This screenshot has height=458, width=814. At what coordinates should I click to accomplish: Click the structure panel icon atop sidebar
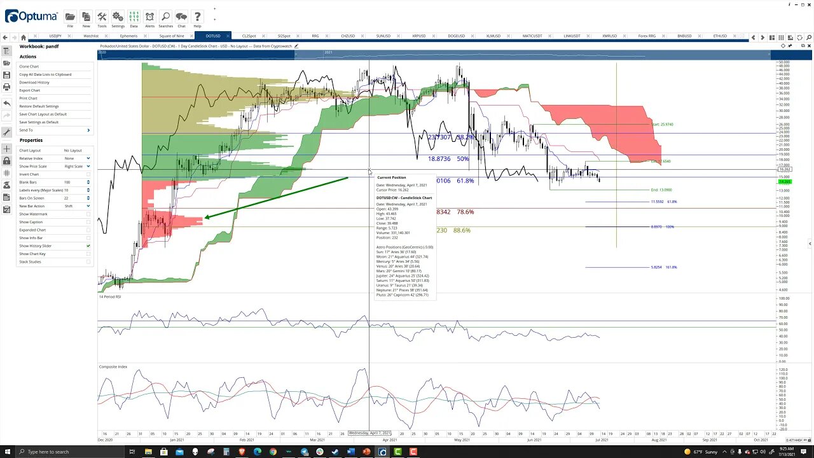(6, 51)
